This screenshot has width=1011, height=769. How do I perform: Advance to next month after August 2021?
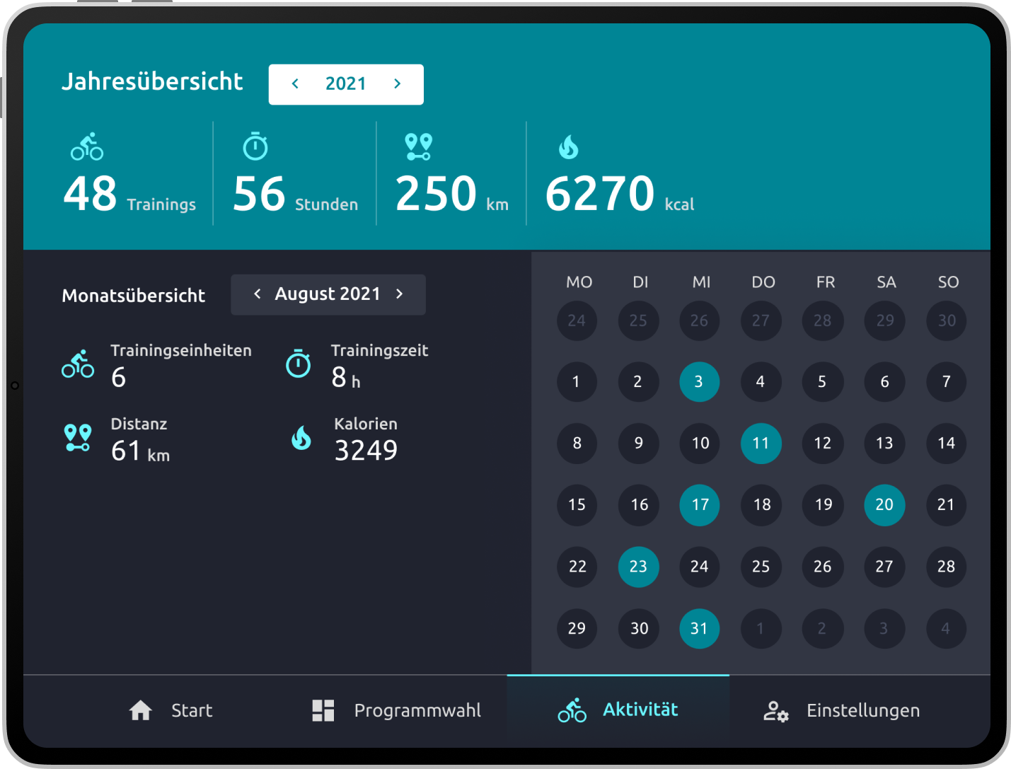(x=400, y=294)
